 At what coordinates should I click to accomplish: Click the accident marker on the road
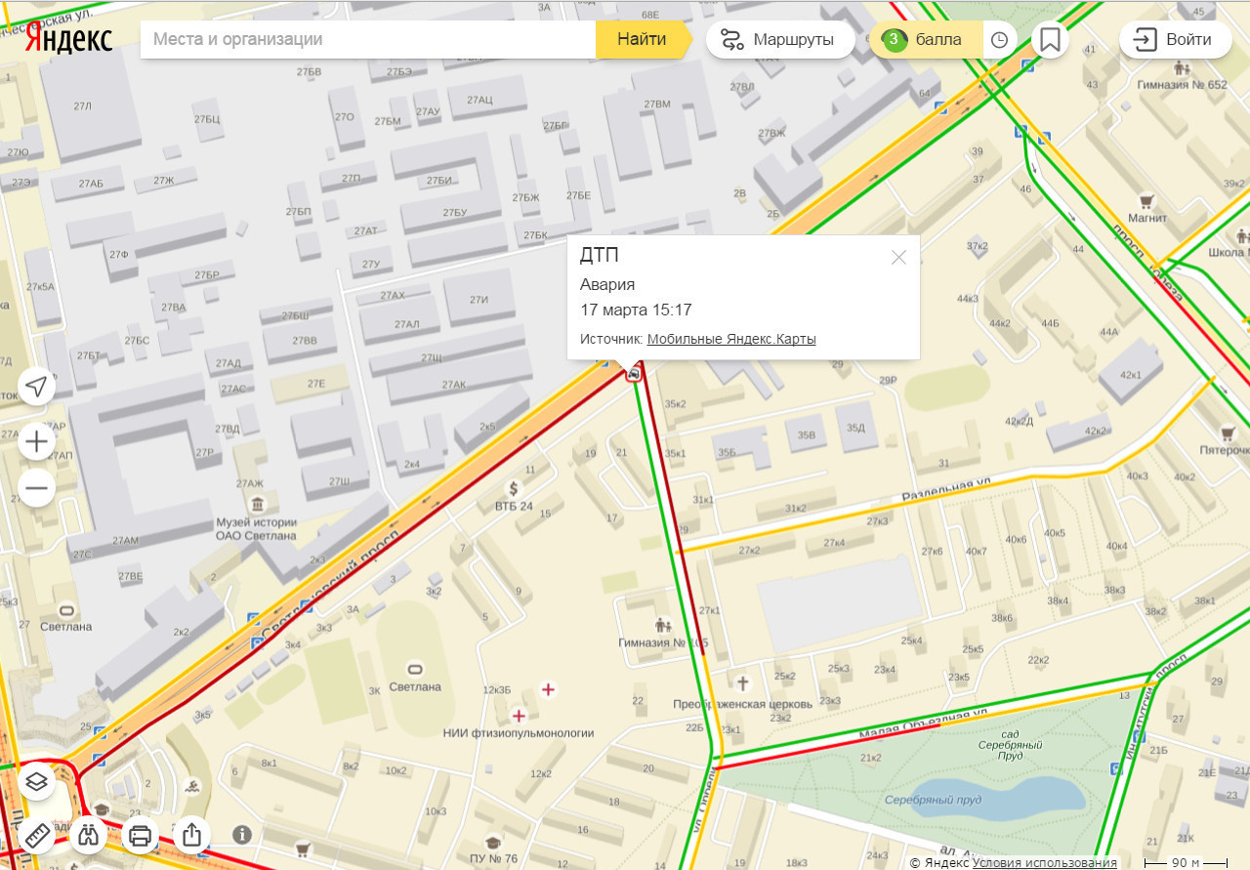pyautogui.click(x=635, y=374)
